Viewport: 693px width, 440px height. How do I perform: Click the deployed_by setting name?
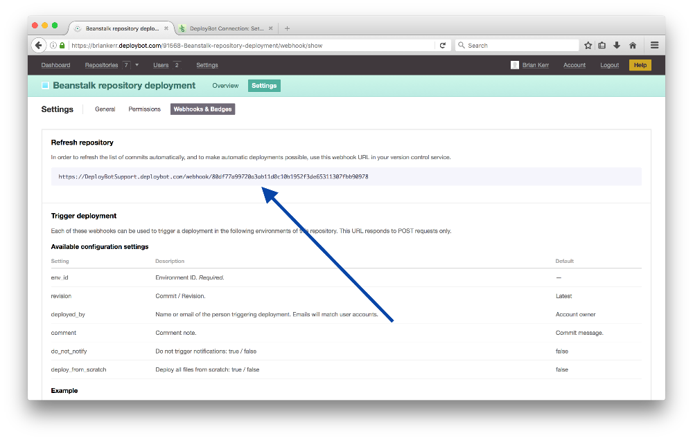68,315
